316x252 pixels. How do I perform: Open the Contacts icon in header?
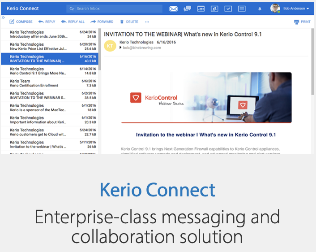pos(214,9)
